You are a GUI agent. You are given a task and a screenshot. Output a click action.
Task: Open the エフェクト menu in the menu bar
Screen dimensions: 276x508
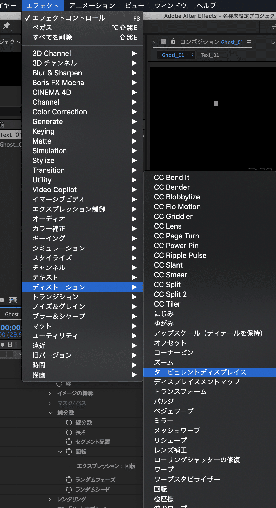point(43,5)
